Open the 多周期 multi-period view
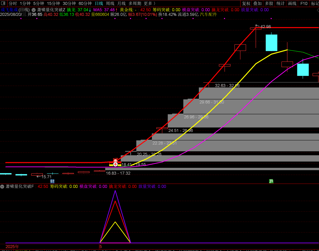 (135, 3)
